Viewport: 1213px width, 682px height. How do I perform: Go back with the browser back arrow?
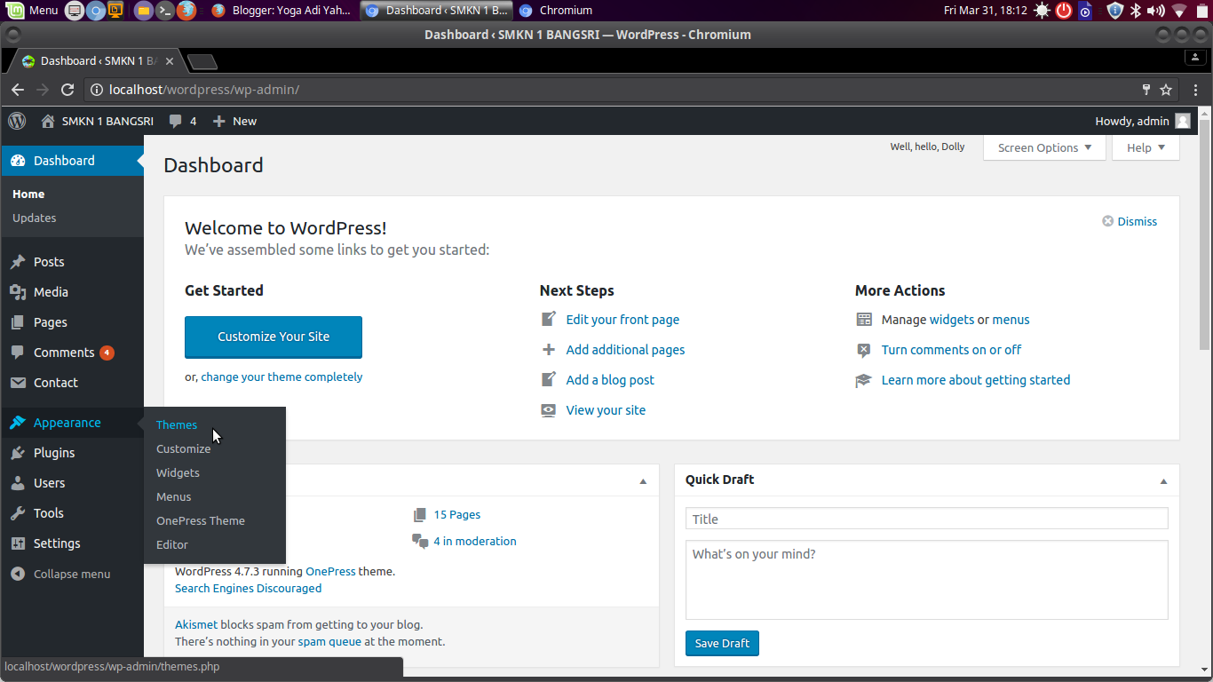(18, 90)
